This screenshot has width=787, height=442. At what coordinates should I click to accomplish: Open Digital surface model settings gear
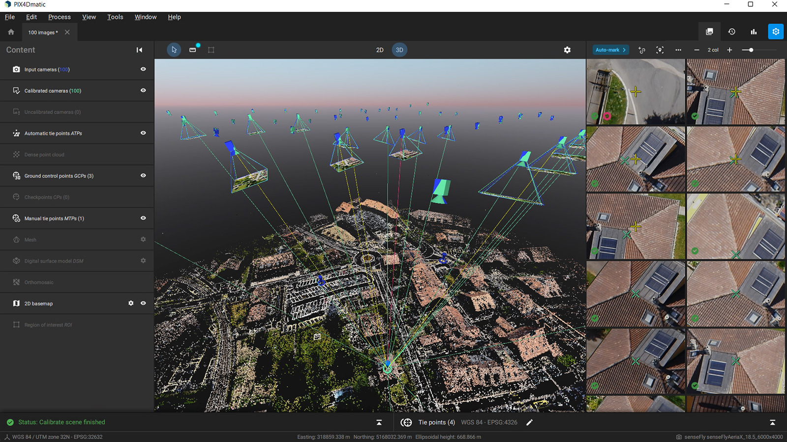143,260
